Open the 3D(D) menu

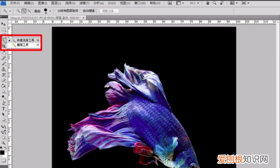[112, 3]
